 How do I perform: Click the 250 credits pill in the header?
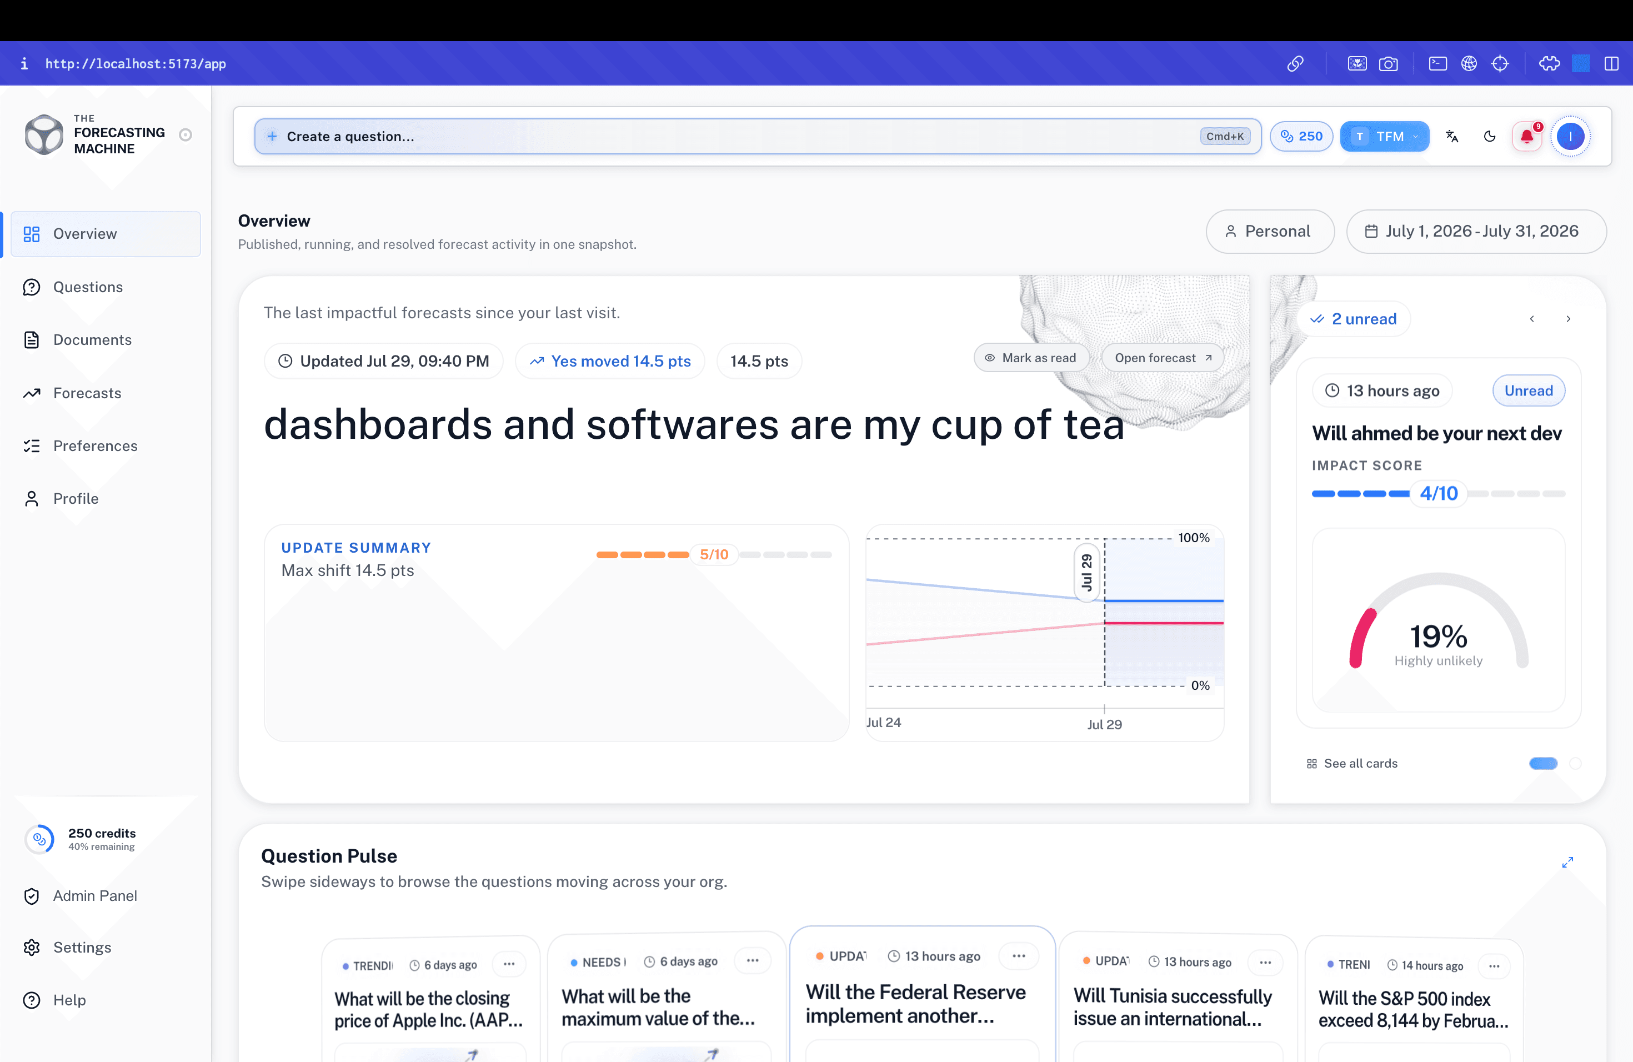[x=1301, y=137]
